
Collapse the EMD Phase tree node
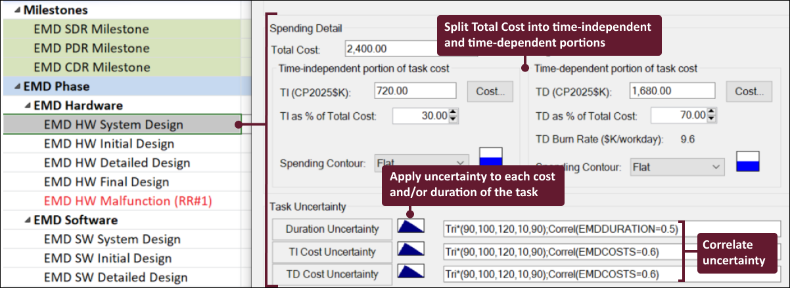coord(16,87)
